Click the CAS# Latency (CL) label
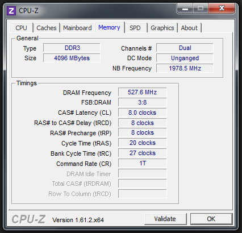Image resolution: width=242 pixels, height=233 pixels. tap(85, 113)
